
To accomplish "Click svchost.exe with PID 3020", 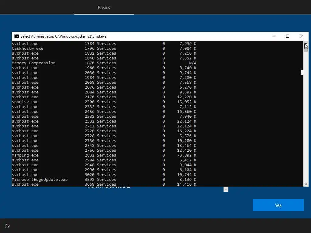I will 25,175.
